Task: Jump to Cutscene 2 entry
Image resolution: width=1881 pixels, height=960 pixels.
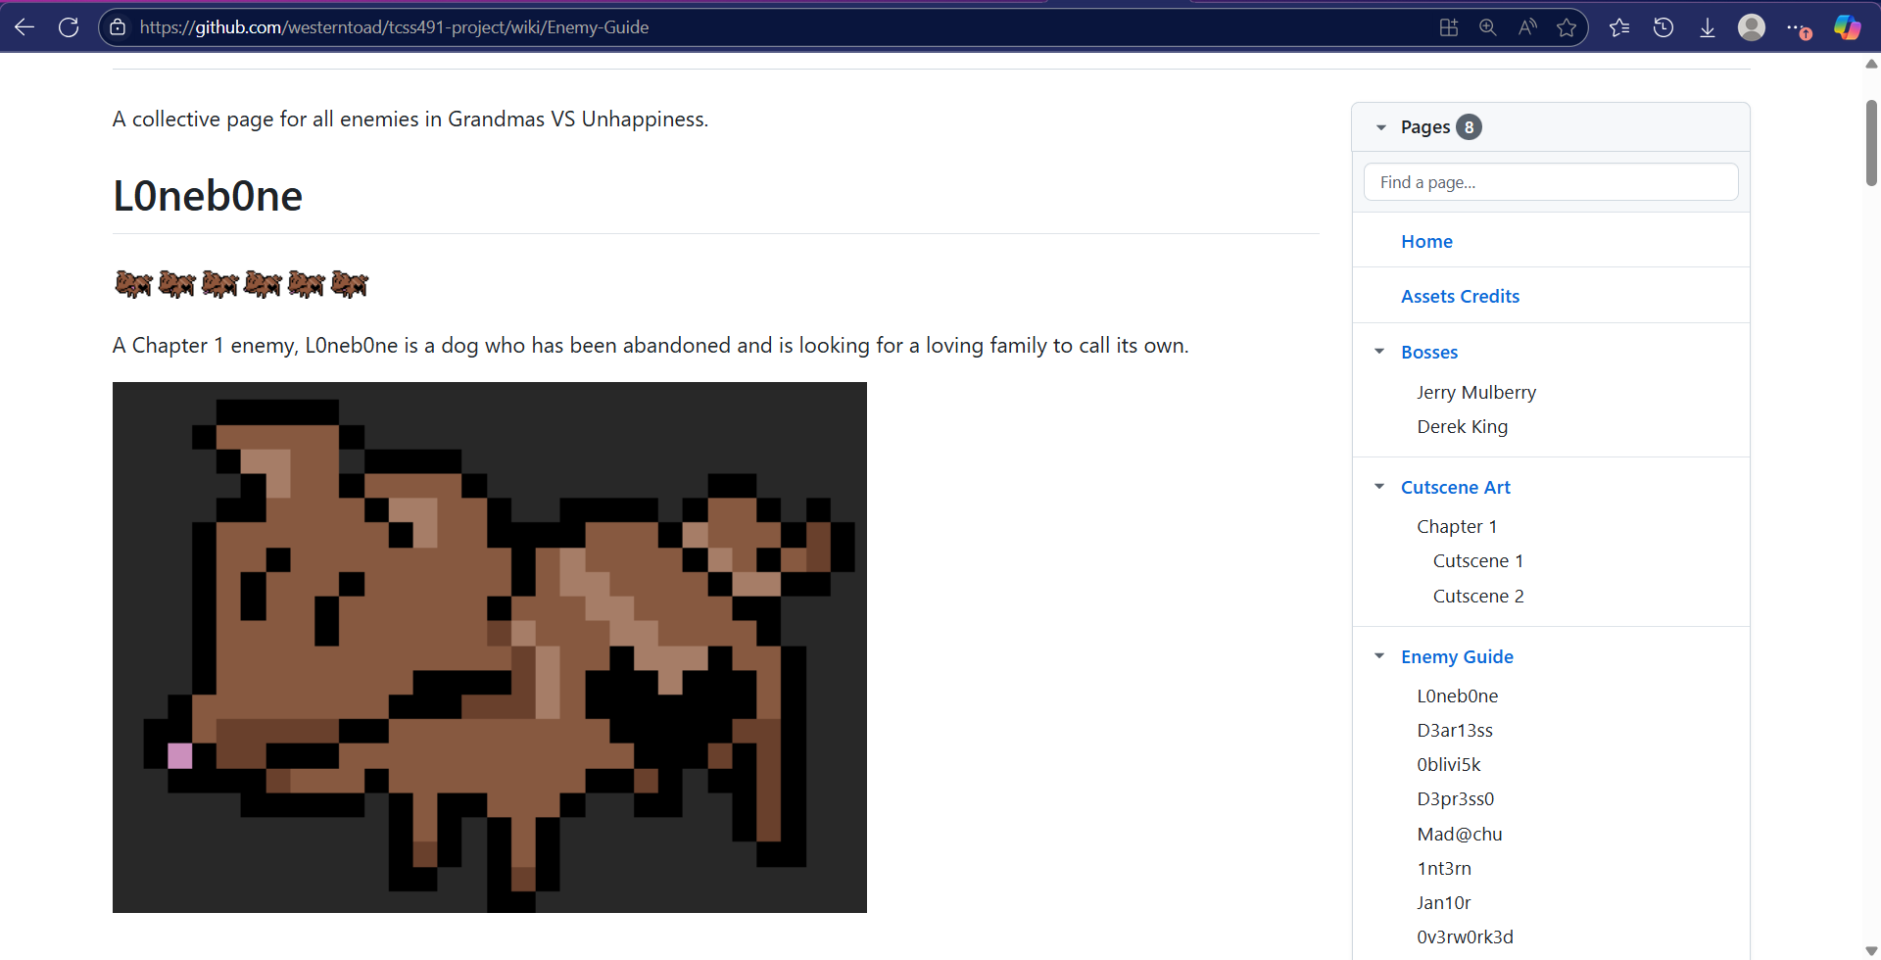Action: click(1478, 596)
